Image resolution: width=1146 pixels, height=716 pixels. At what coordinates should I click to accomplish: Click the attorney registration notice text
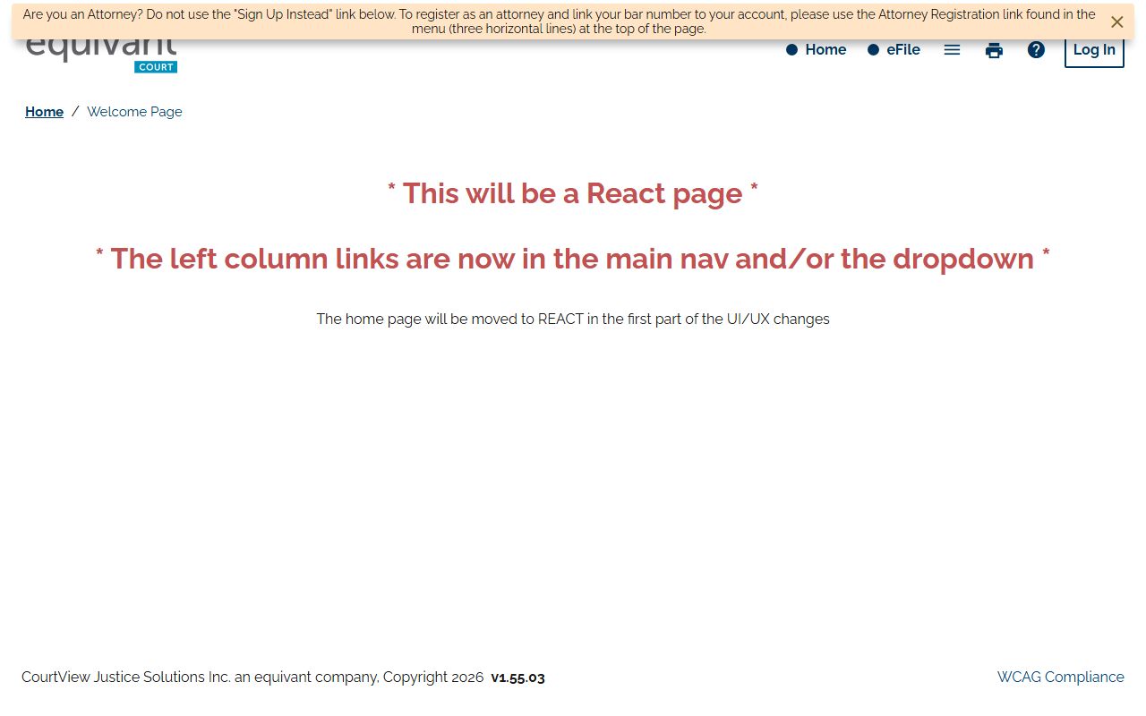click(x=559, y=21)
